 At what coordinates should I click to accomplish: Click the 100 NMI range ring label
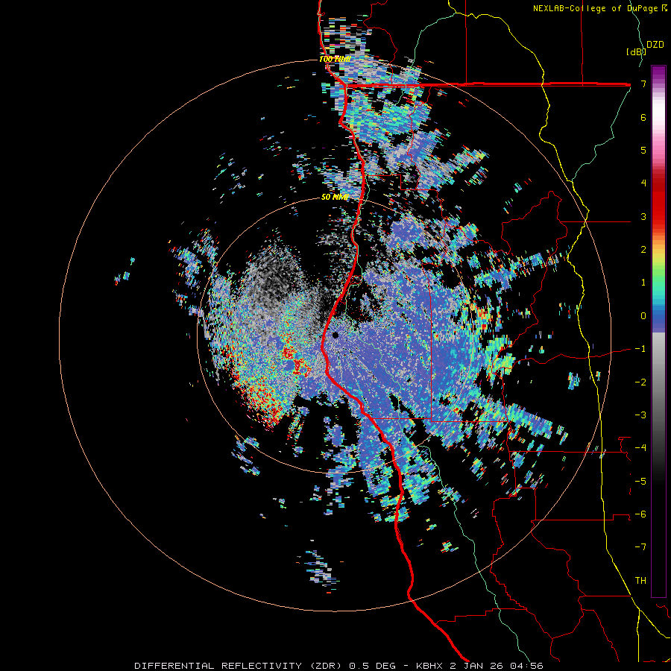tap(335, 59)
